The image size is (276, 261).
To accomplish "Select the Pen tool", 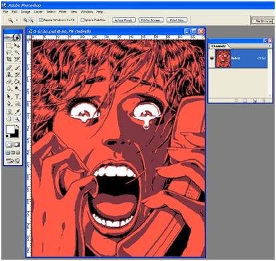I will (x=9, y=104).
